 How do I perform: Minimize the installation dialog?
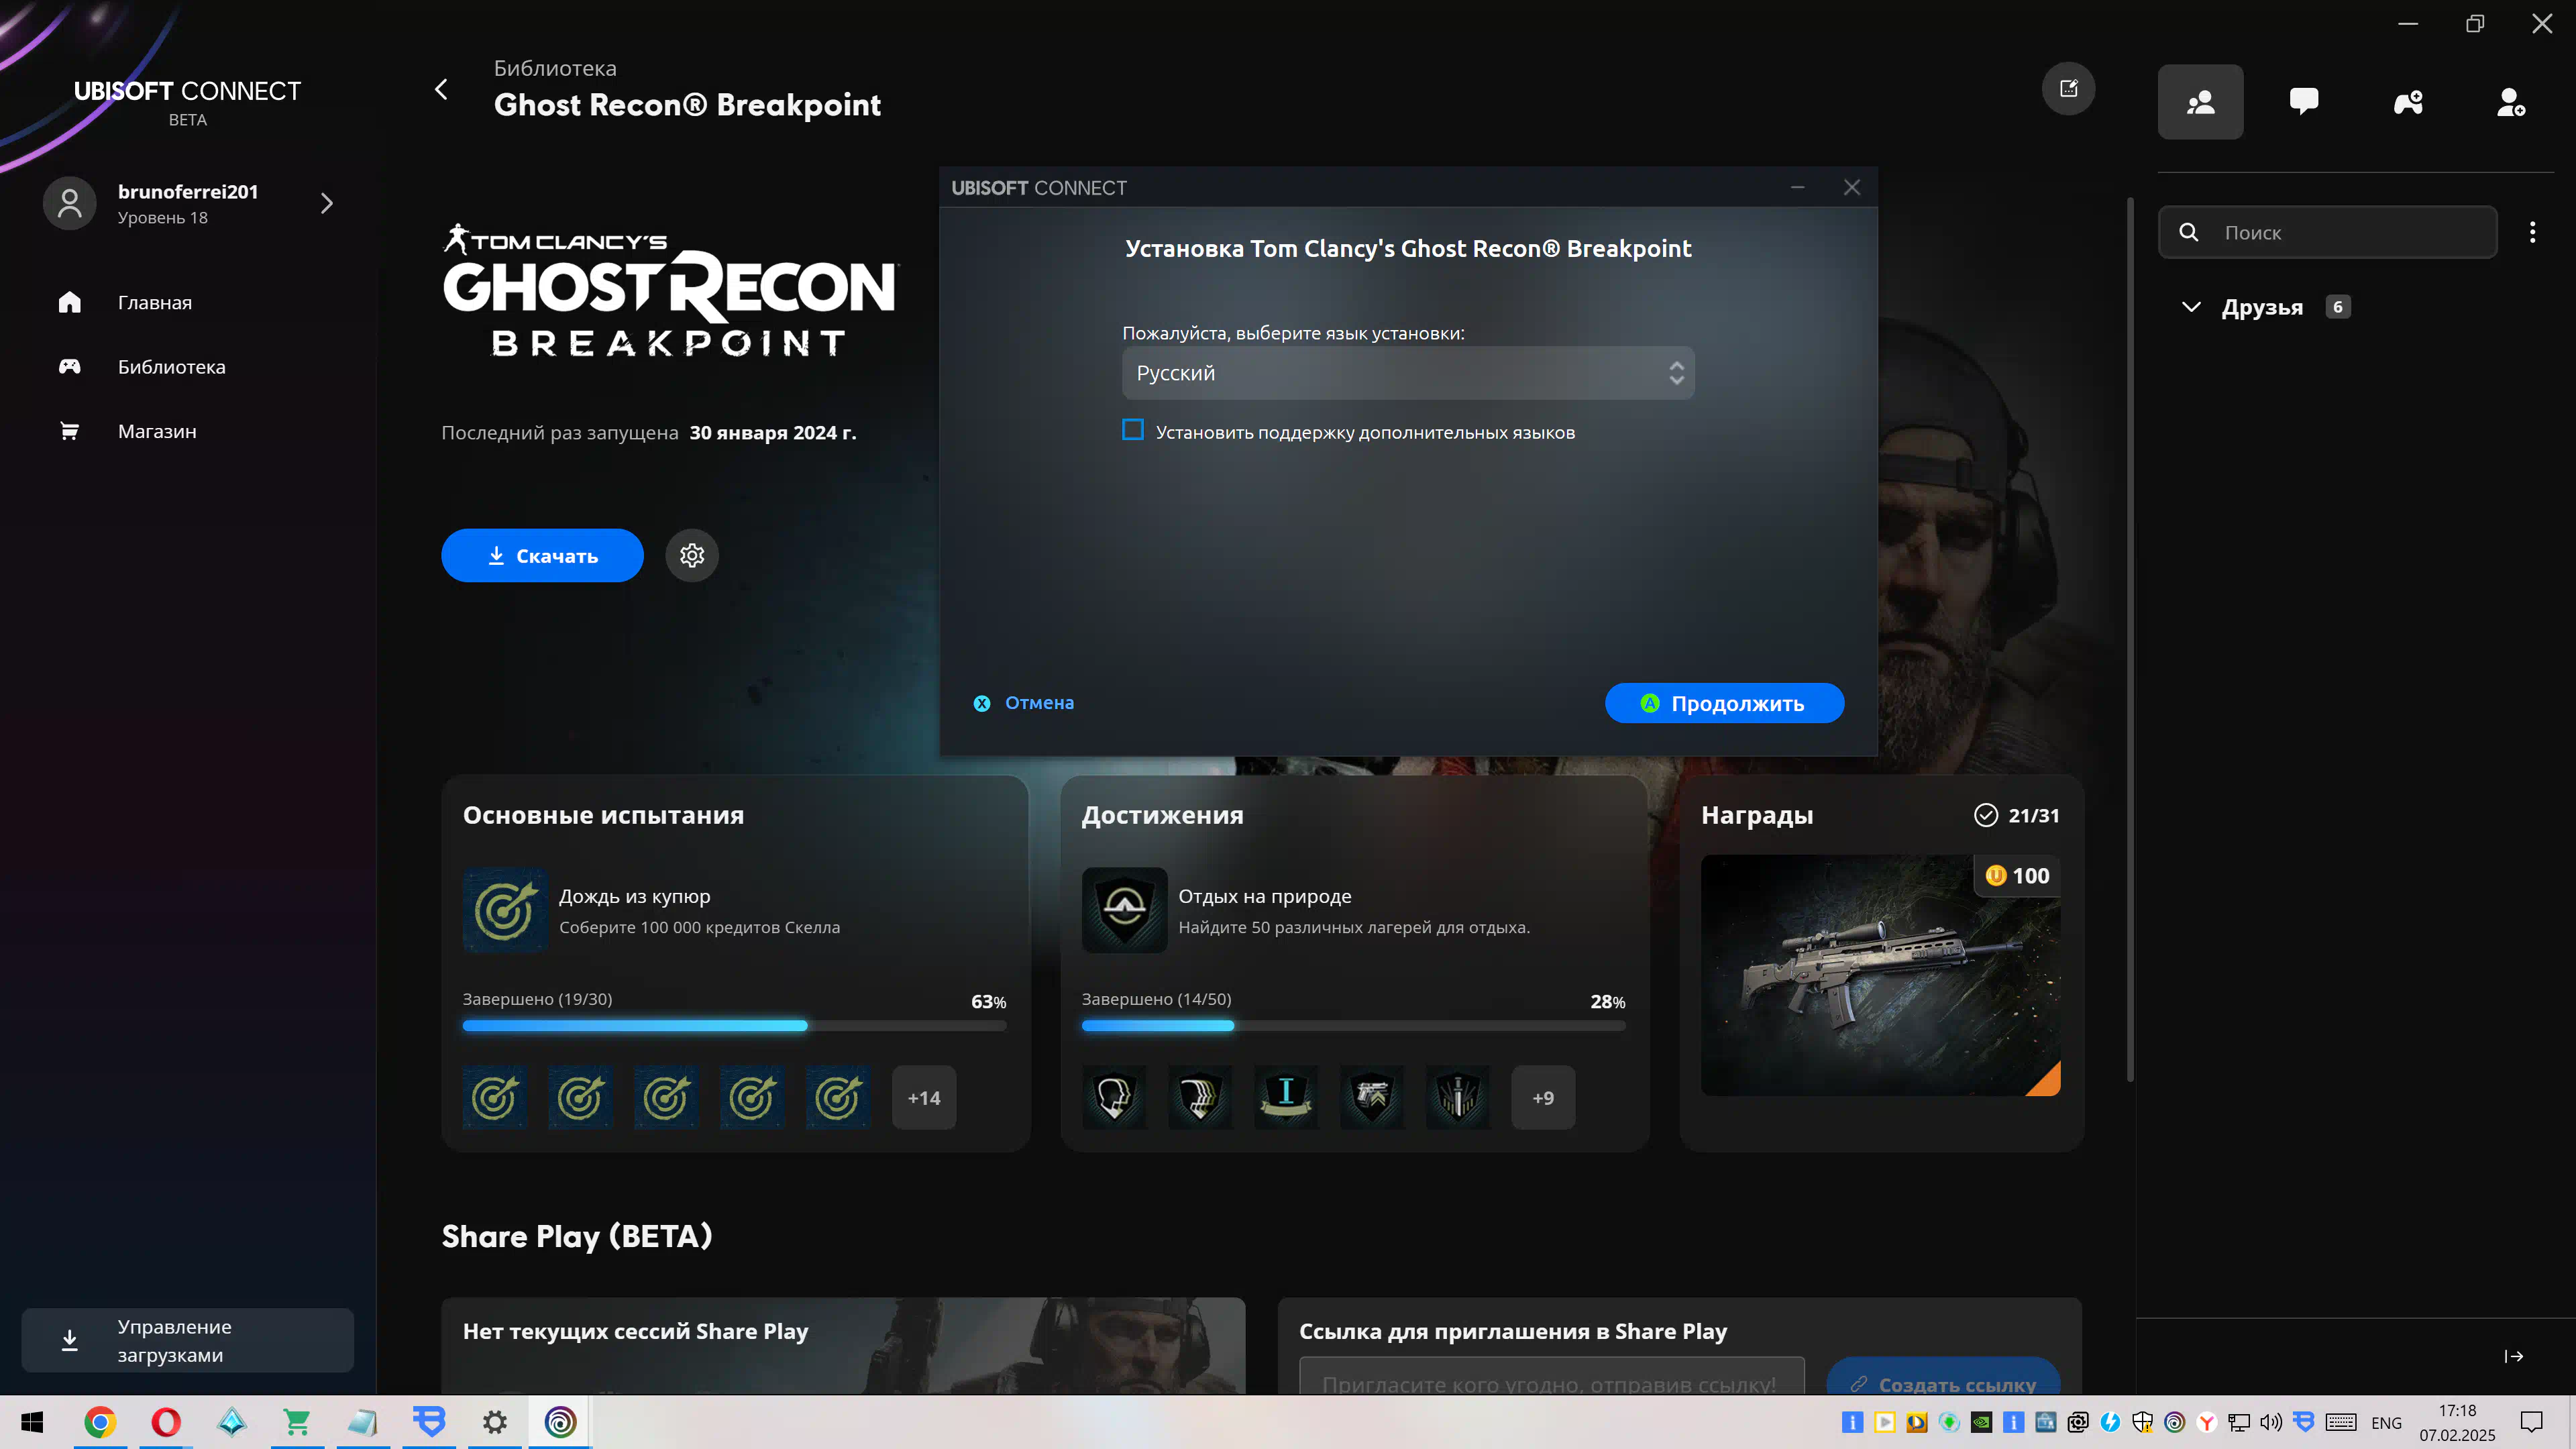(1797, 187)
